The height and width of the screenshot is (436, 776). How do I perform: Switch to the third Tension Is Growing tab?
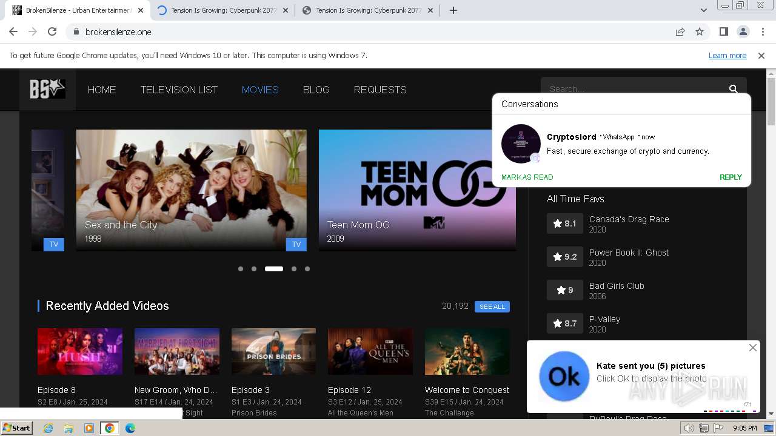(368, 10)
